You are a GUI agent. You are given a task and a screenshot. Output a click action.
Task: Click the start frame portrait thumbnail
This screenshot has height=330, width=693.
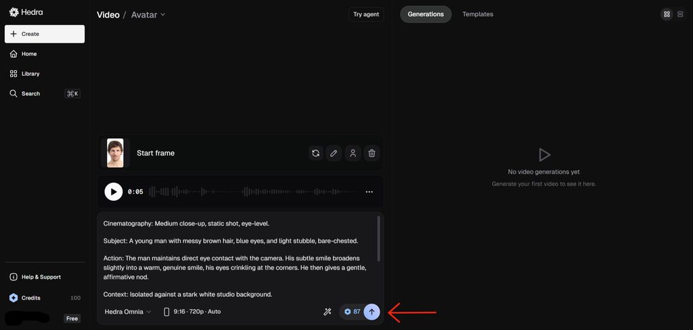tap(115, 154)
